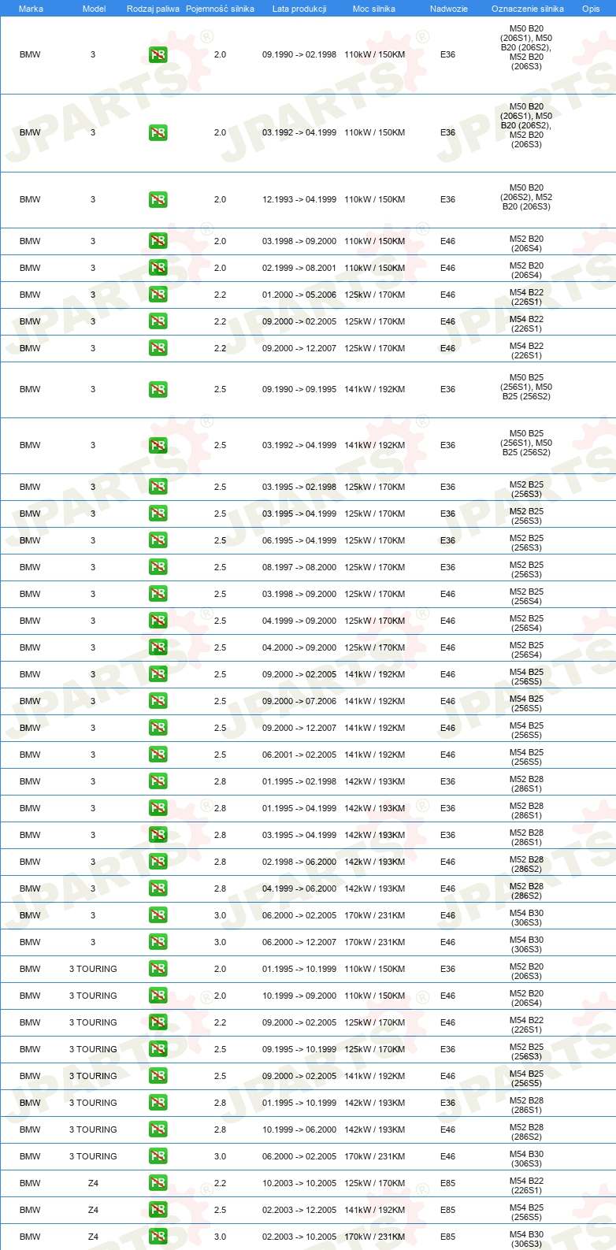Select the fuel icon in Z4 2.5 row
Image resolution: width=616 pixels, height=1250 pixels.
tap(158, 1210)
